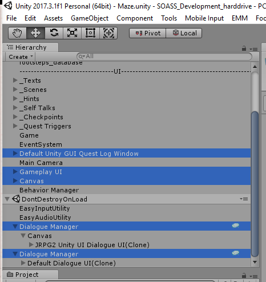Switch to the Project tab
The image size is (266, 282).
30,275
